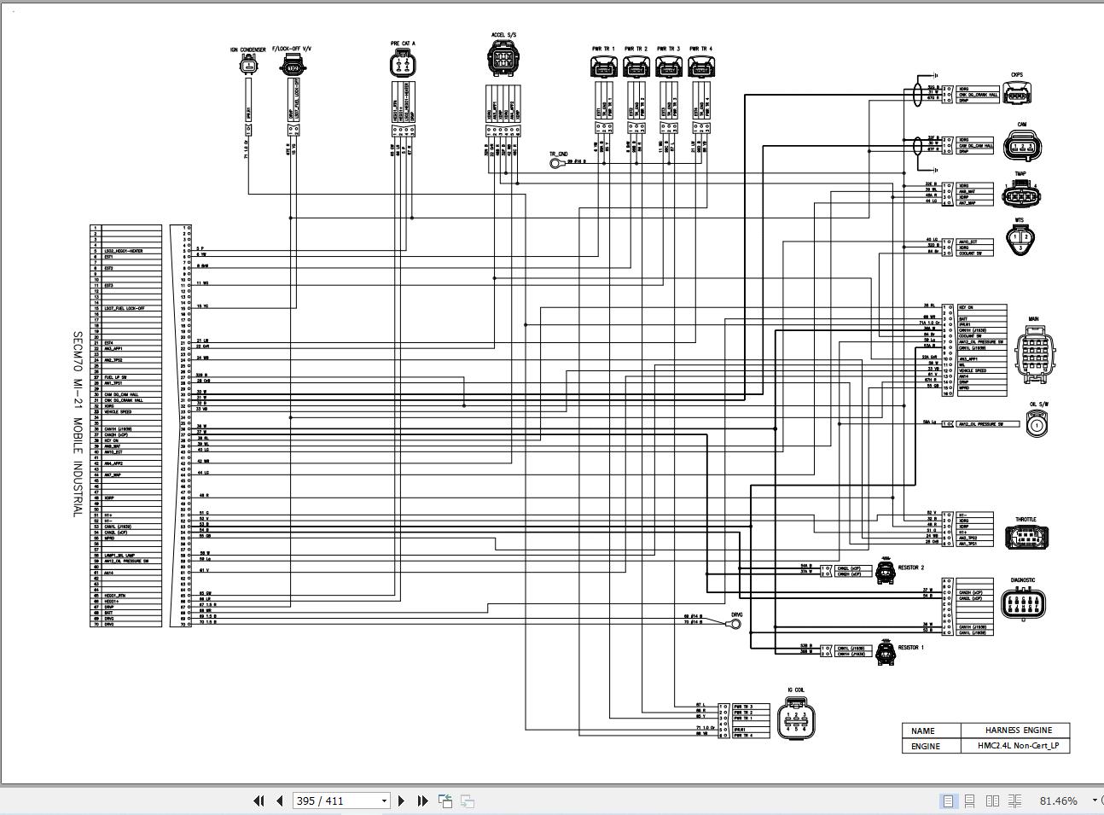Jump to last page button
The height and width of the screenshot is (815, 1104).
click(422, 800)
